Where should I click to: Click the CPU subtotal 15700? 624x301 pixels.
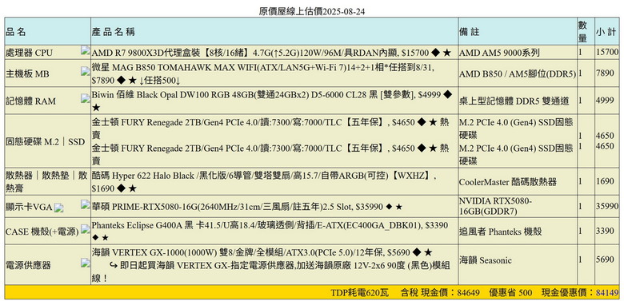pyautogui.click(x=607, y=52)
